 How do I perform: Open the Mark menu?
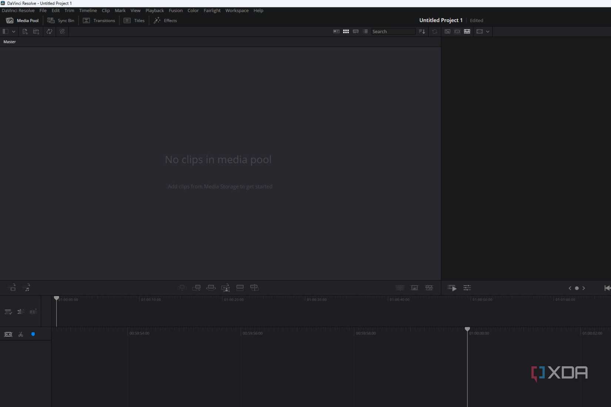(120, 10)
